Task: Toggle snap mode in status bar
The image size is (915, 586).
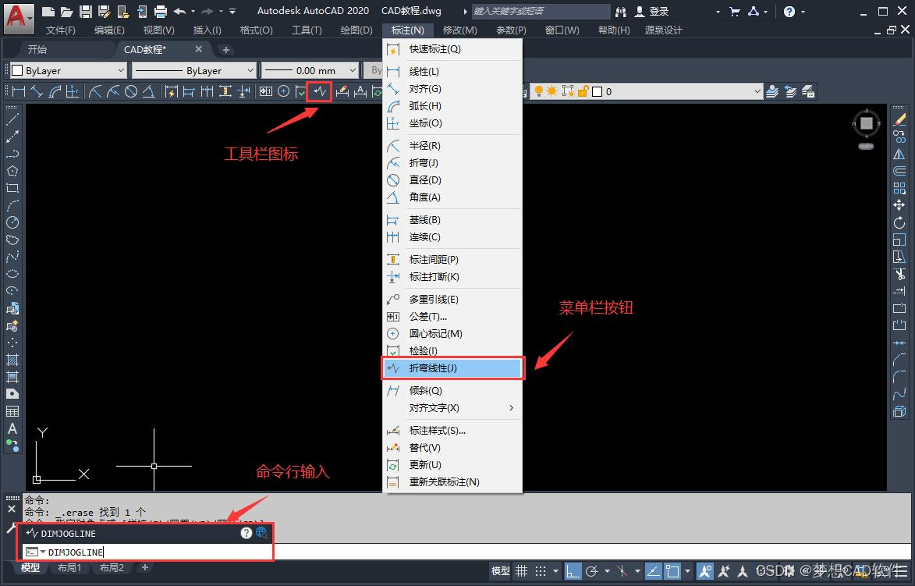Action: pyautogui.click(x=541, y=571)
